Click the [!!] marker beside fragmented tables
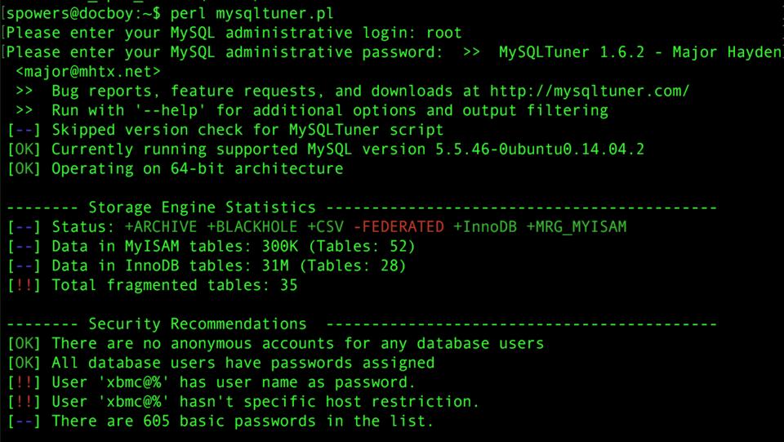 pos(24,285)
